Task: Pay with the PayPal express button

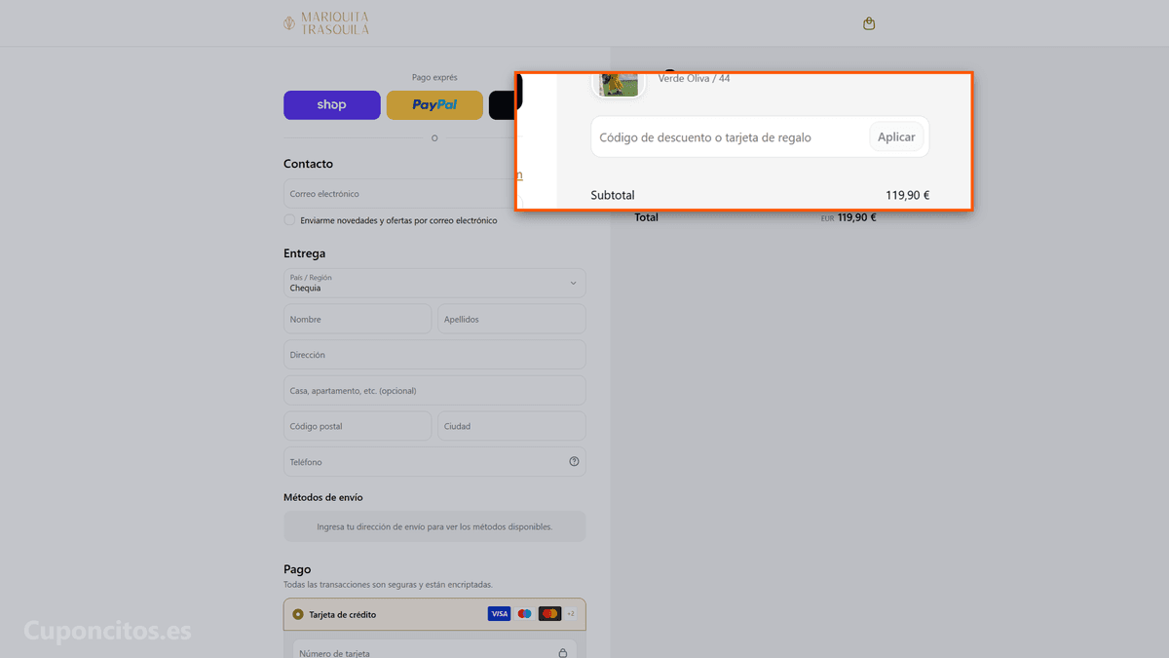Action: [x=434, y=105]
